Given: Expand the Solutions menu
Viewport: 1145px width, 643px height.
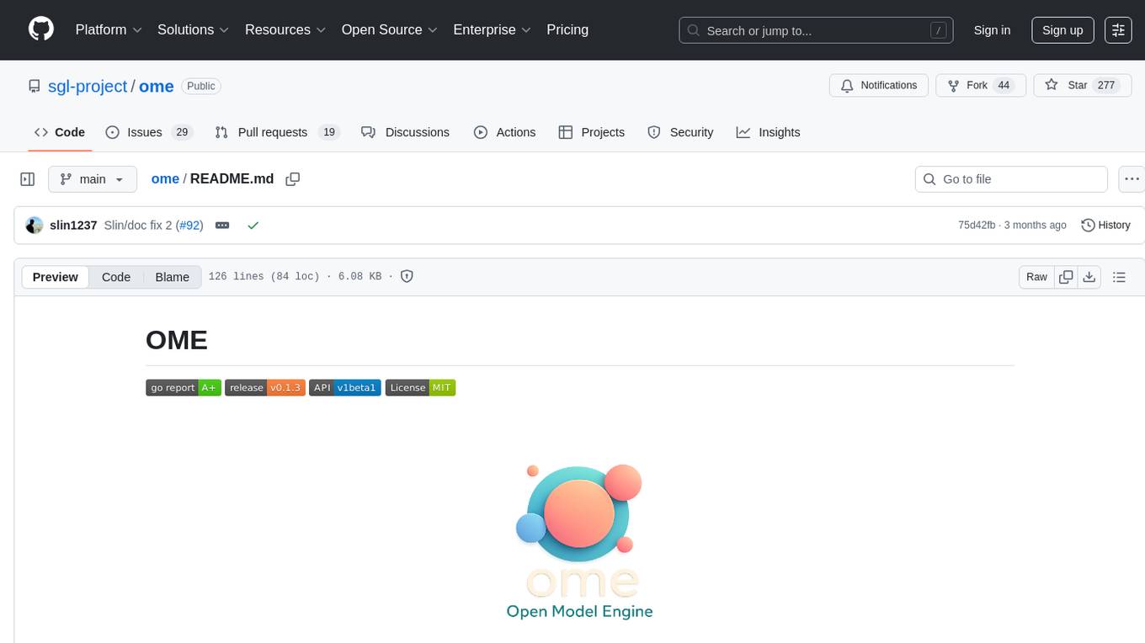Looking at the screenshot, I should coord(194,29).
